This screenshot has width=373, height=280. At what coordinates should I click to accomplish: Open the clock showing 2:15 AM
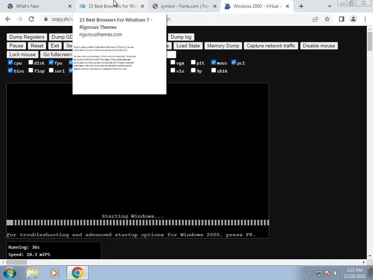(x=354, y=273)
